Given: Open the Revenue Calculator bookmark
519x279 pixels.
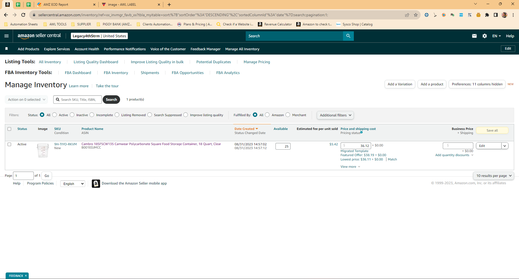Looking at the screenshot, I should (x=275, y=24).
